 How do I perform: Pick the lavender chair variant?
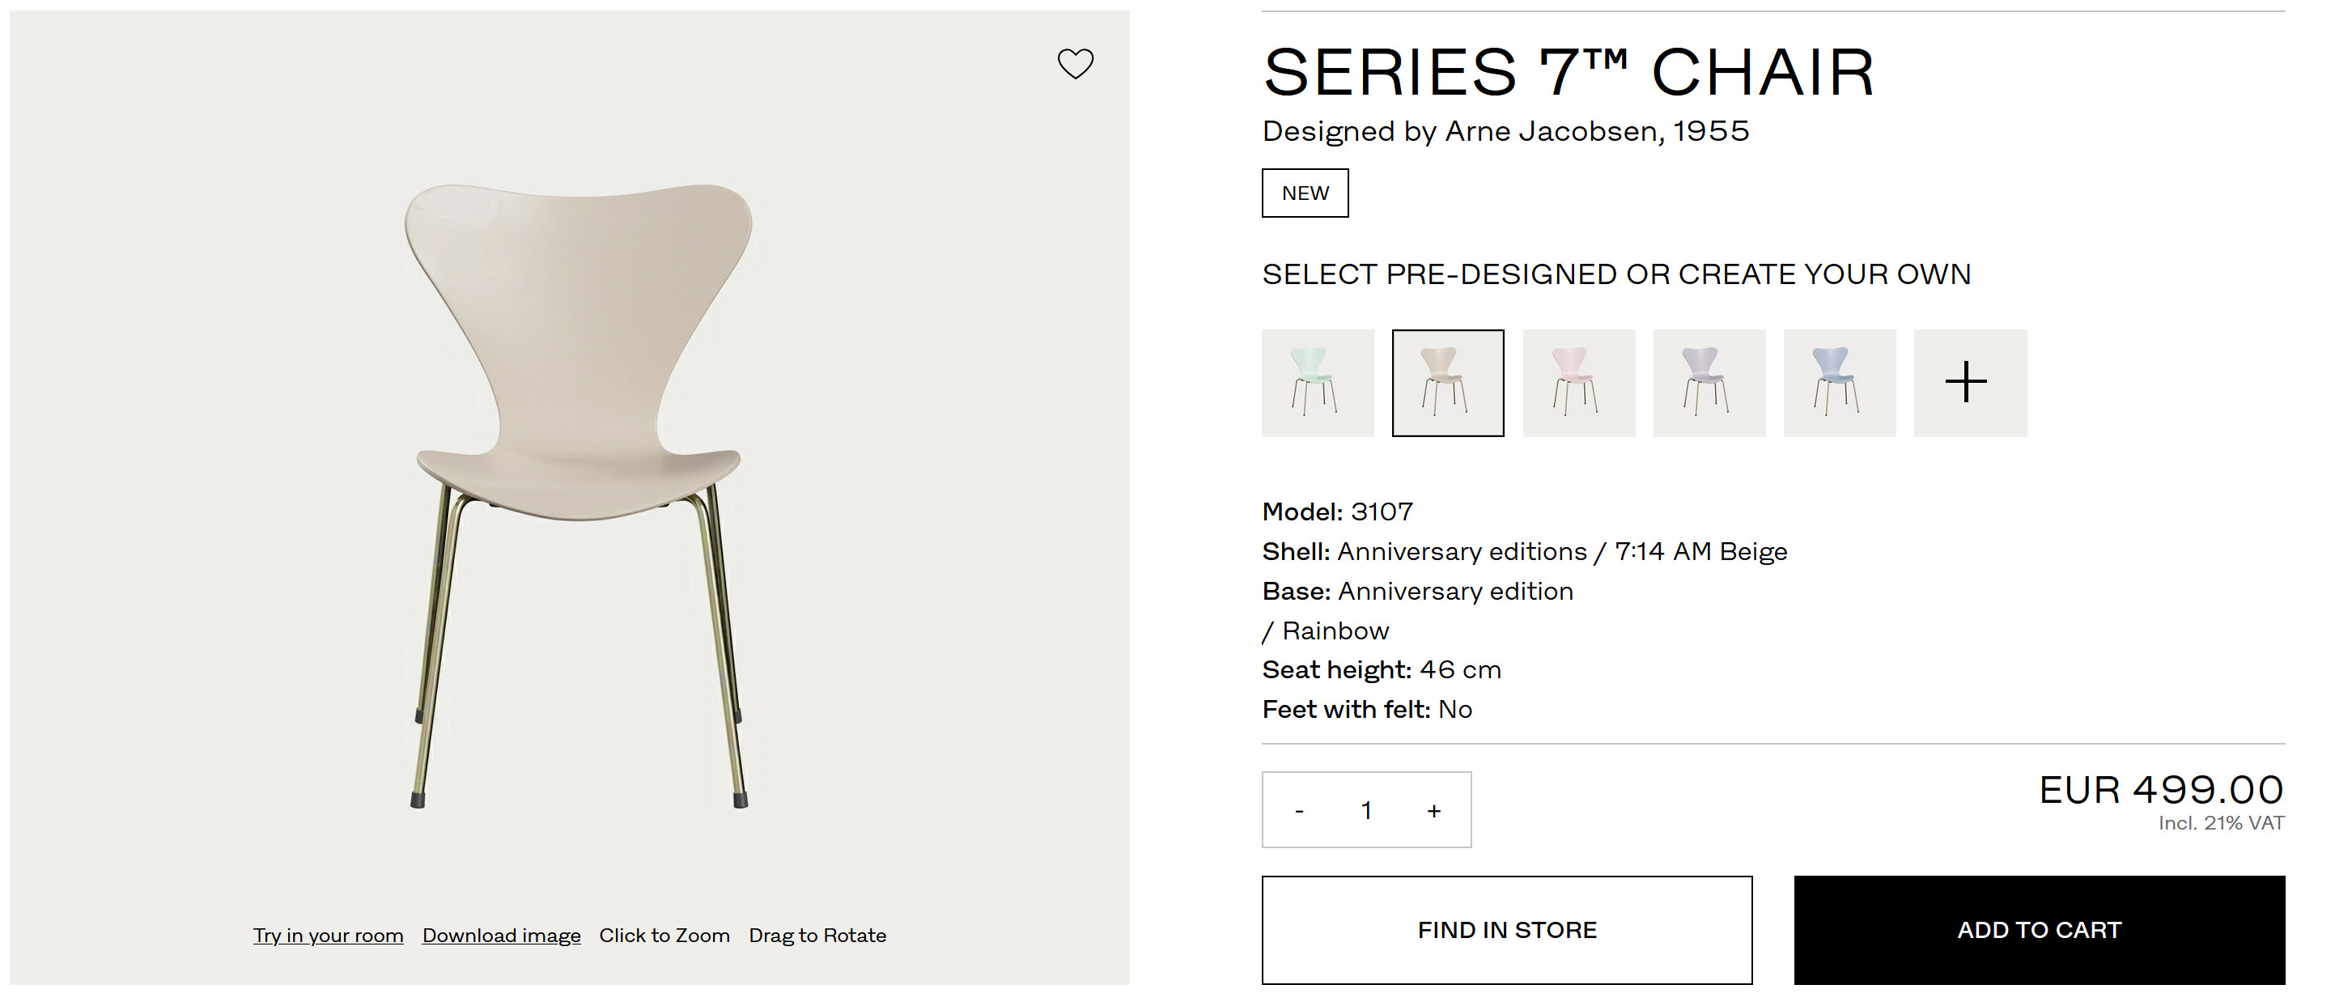(x=1709, y=383)
